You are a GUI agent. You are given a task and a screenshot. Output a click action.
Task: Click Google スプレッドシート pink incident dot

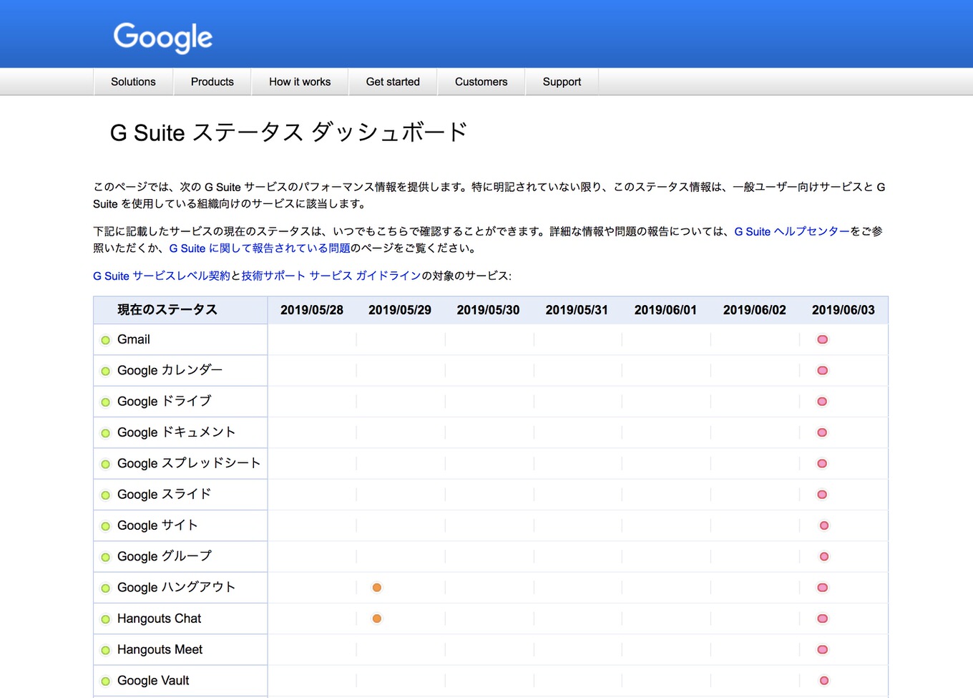tap(822, 463)
